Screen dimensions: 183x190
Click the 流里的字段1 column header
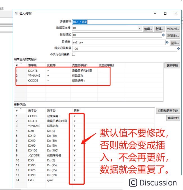coord(80,65)
